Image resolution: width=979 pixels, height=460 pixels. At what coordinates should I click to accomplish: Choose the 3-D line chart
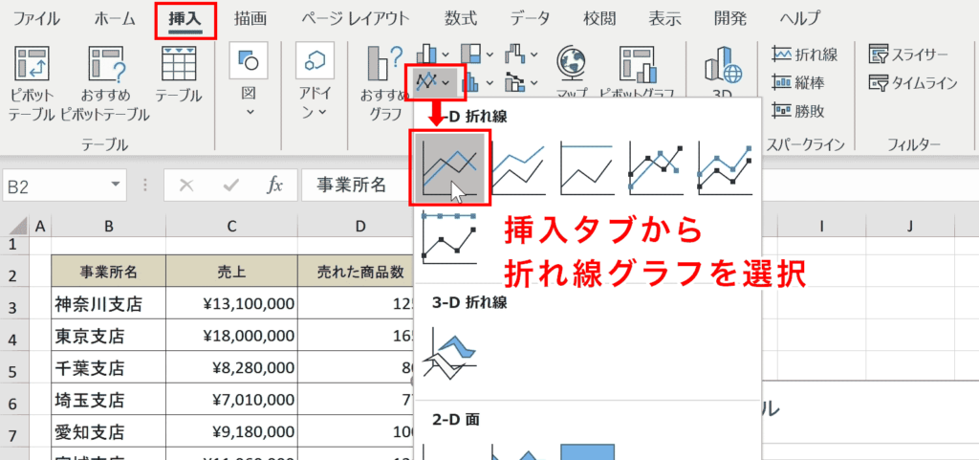[x=449, y=356]
